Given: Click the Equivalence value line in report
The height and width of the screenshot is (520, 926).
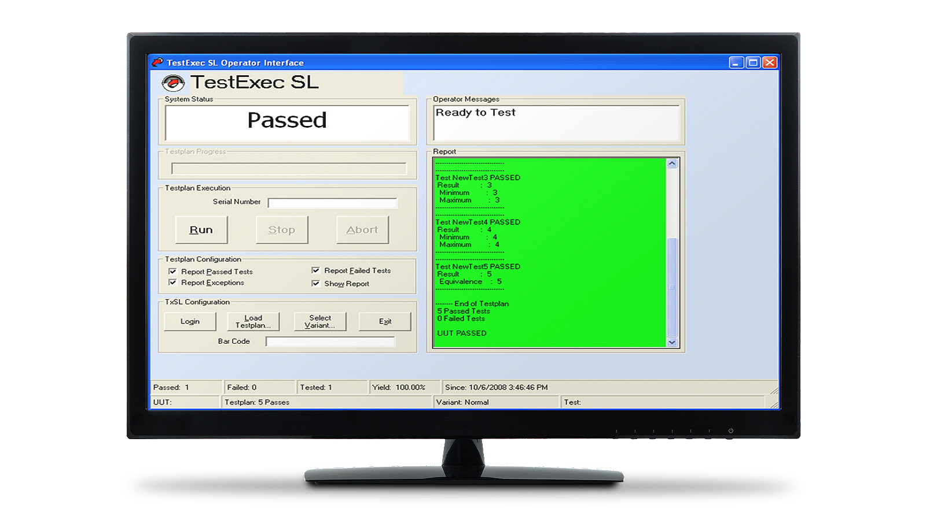Looking at the screenshot, I should 471,282.
